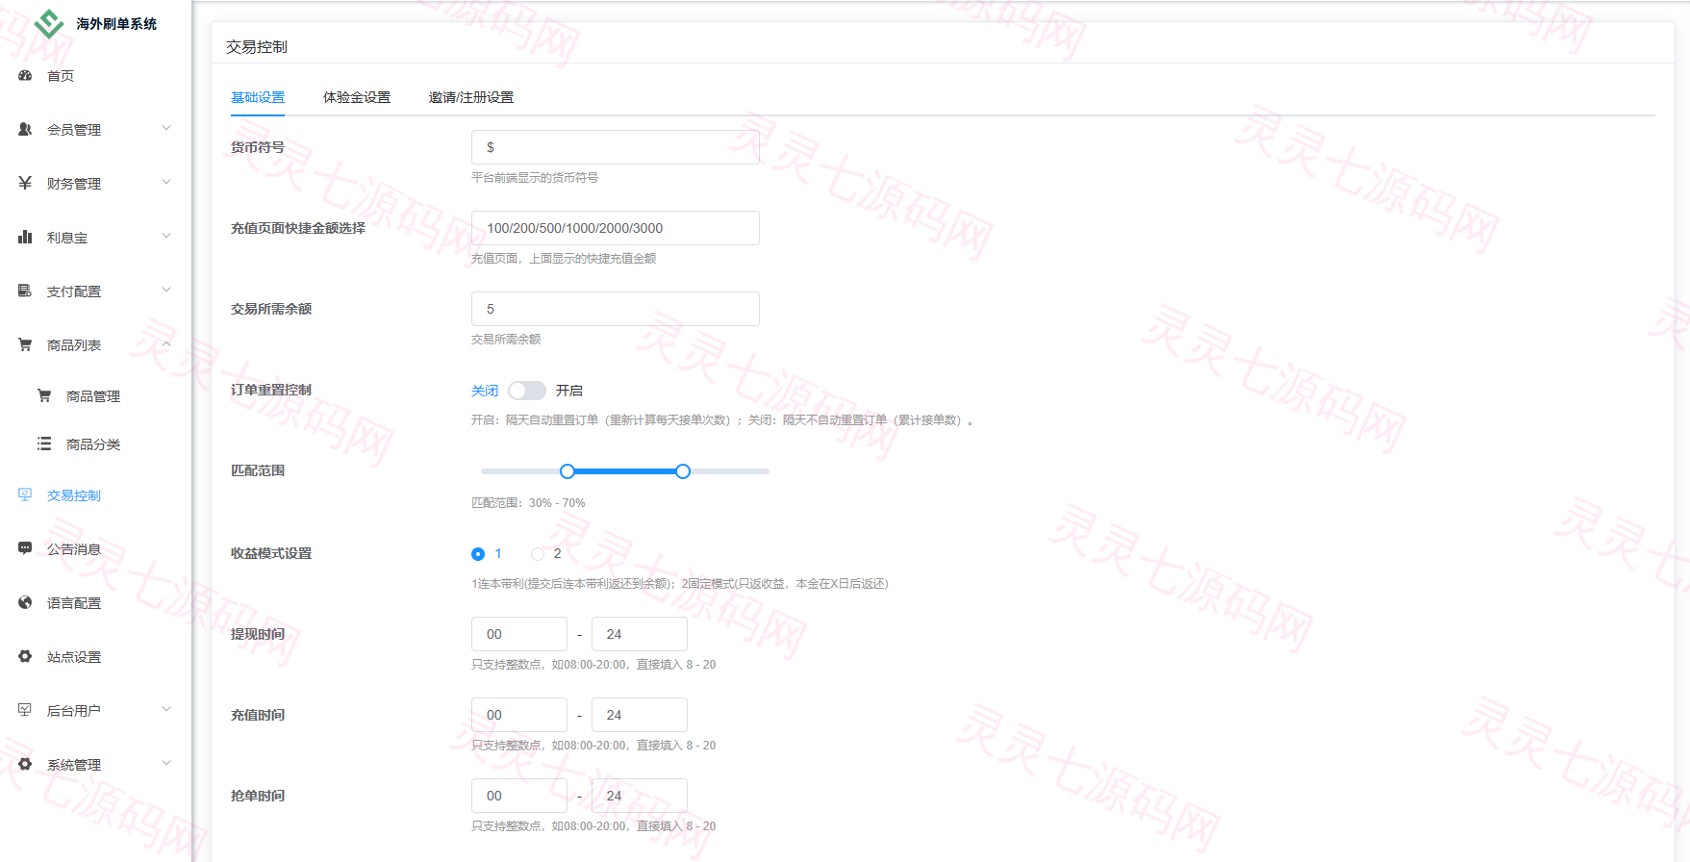
Task: Click the 利息宝 bar chart icon
Action: click(25, 237)
